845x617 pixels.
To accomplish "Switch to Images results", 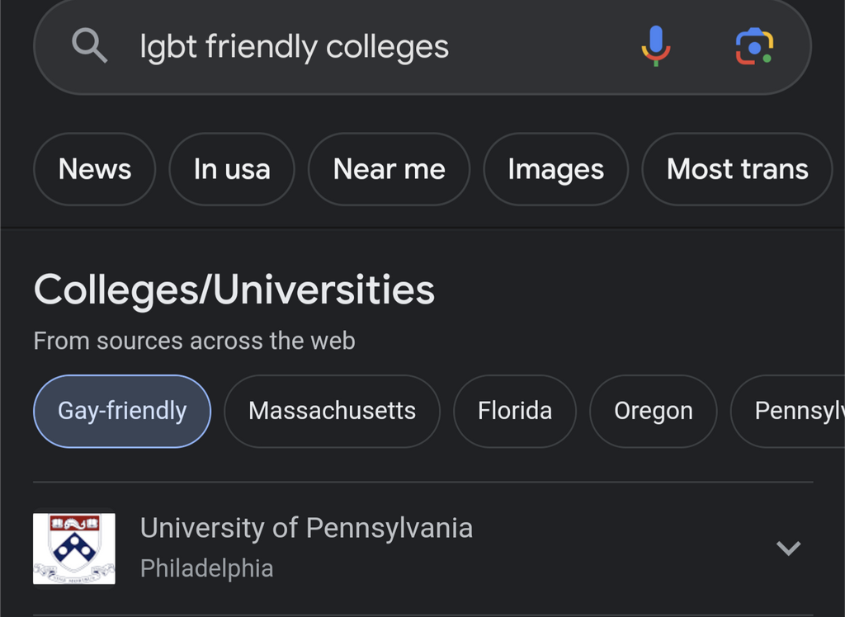I will (x=555, y=169).
